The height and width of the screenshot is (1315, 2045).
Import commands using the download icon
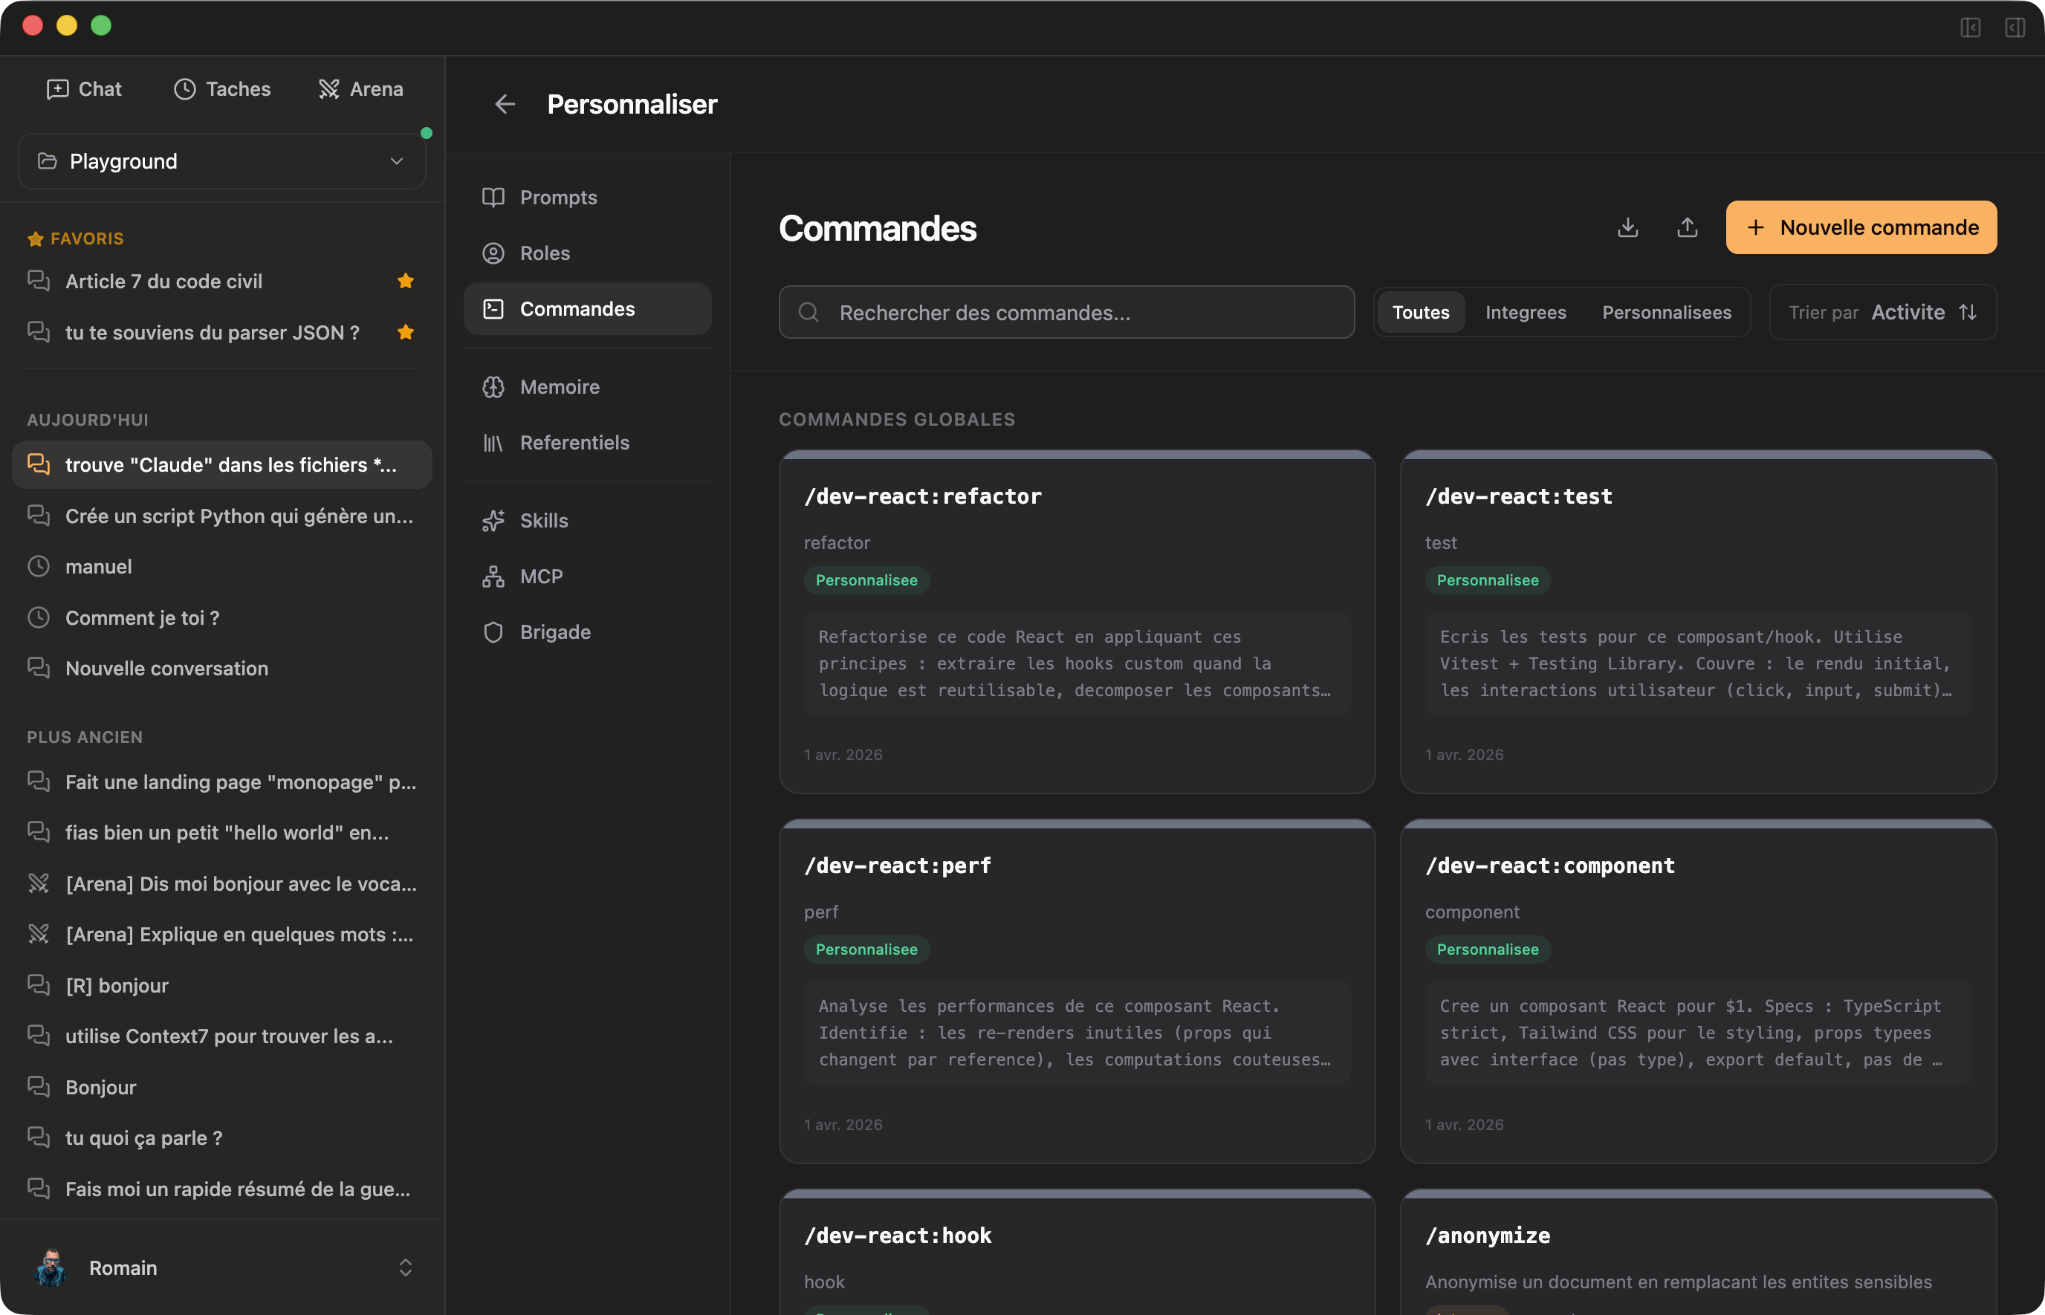click(x=1627, y=227)
